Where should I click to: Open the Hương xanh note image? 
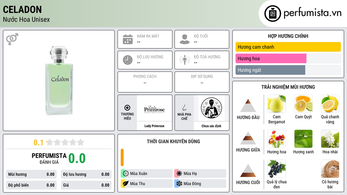tap(303, 138)
